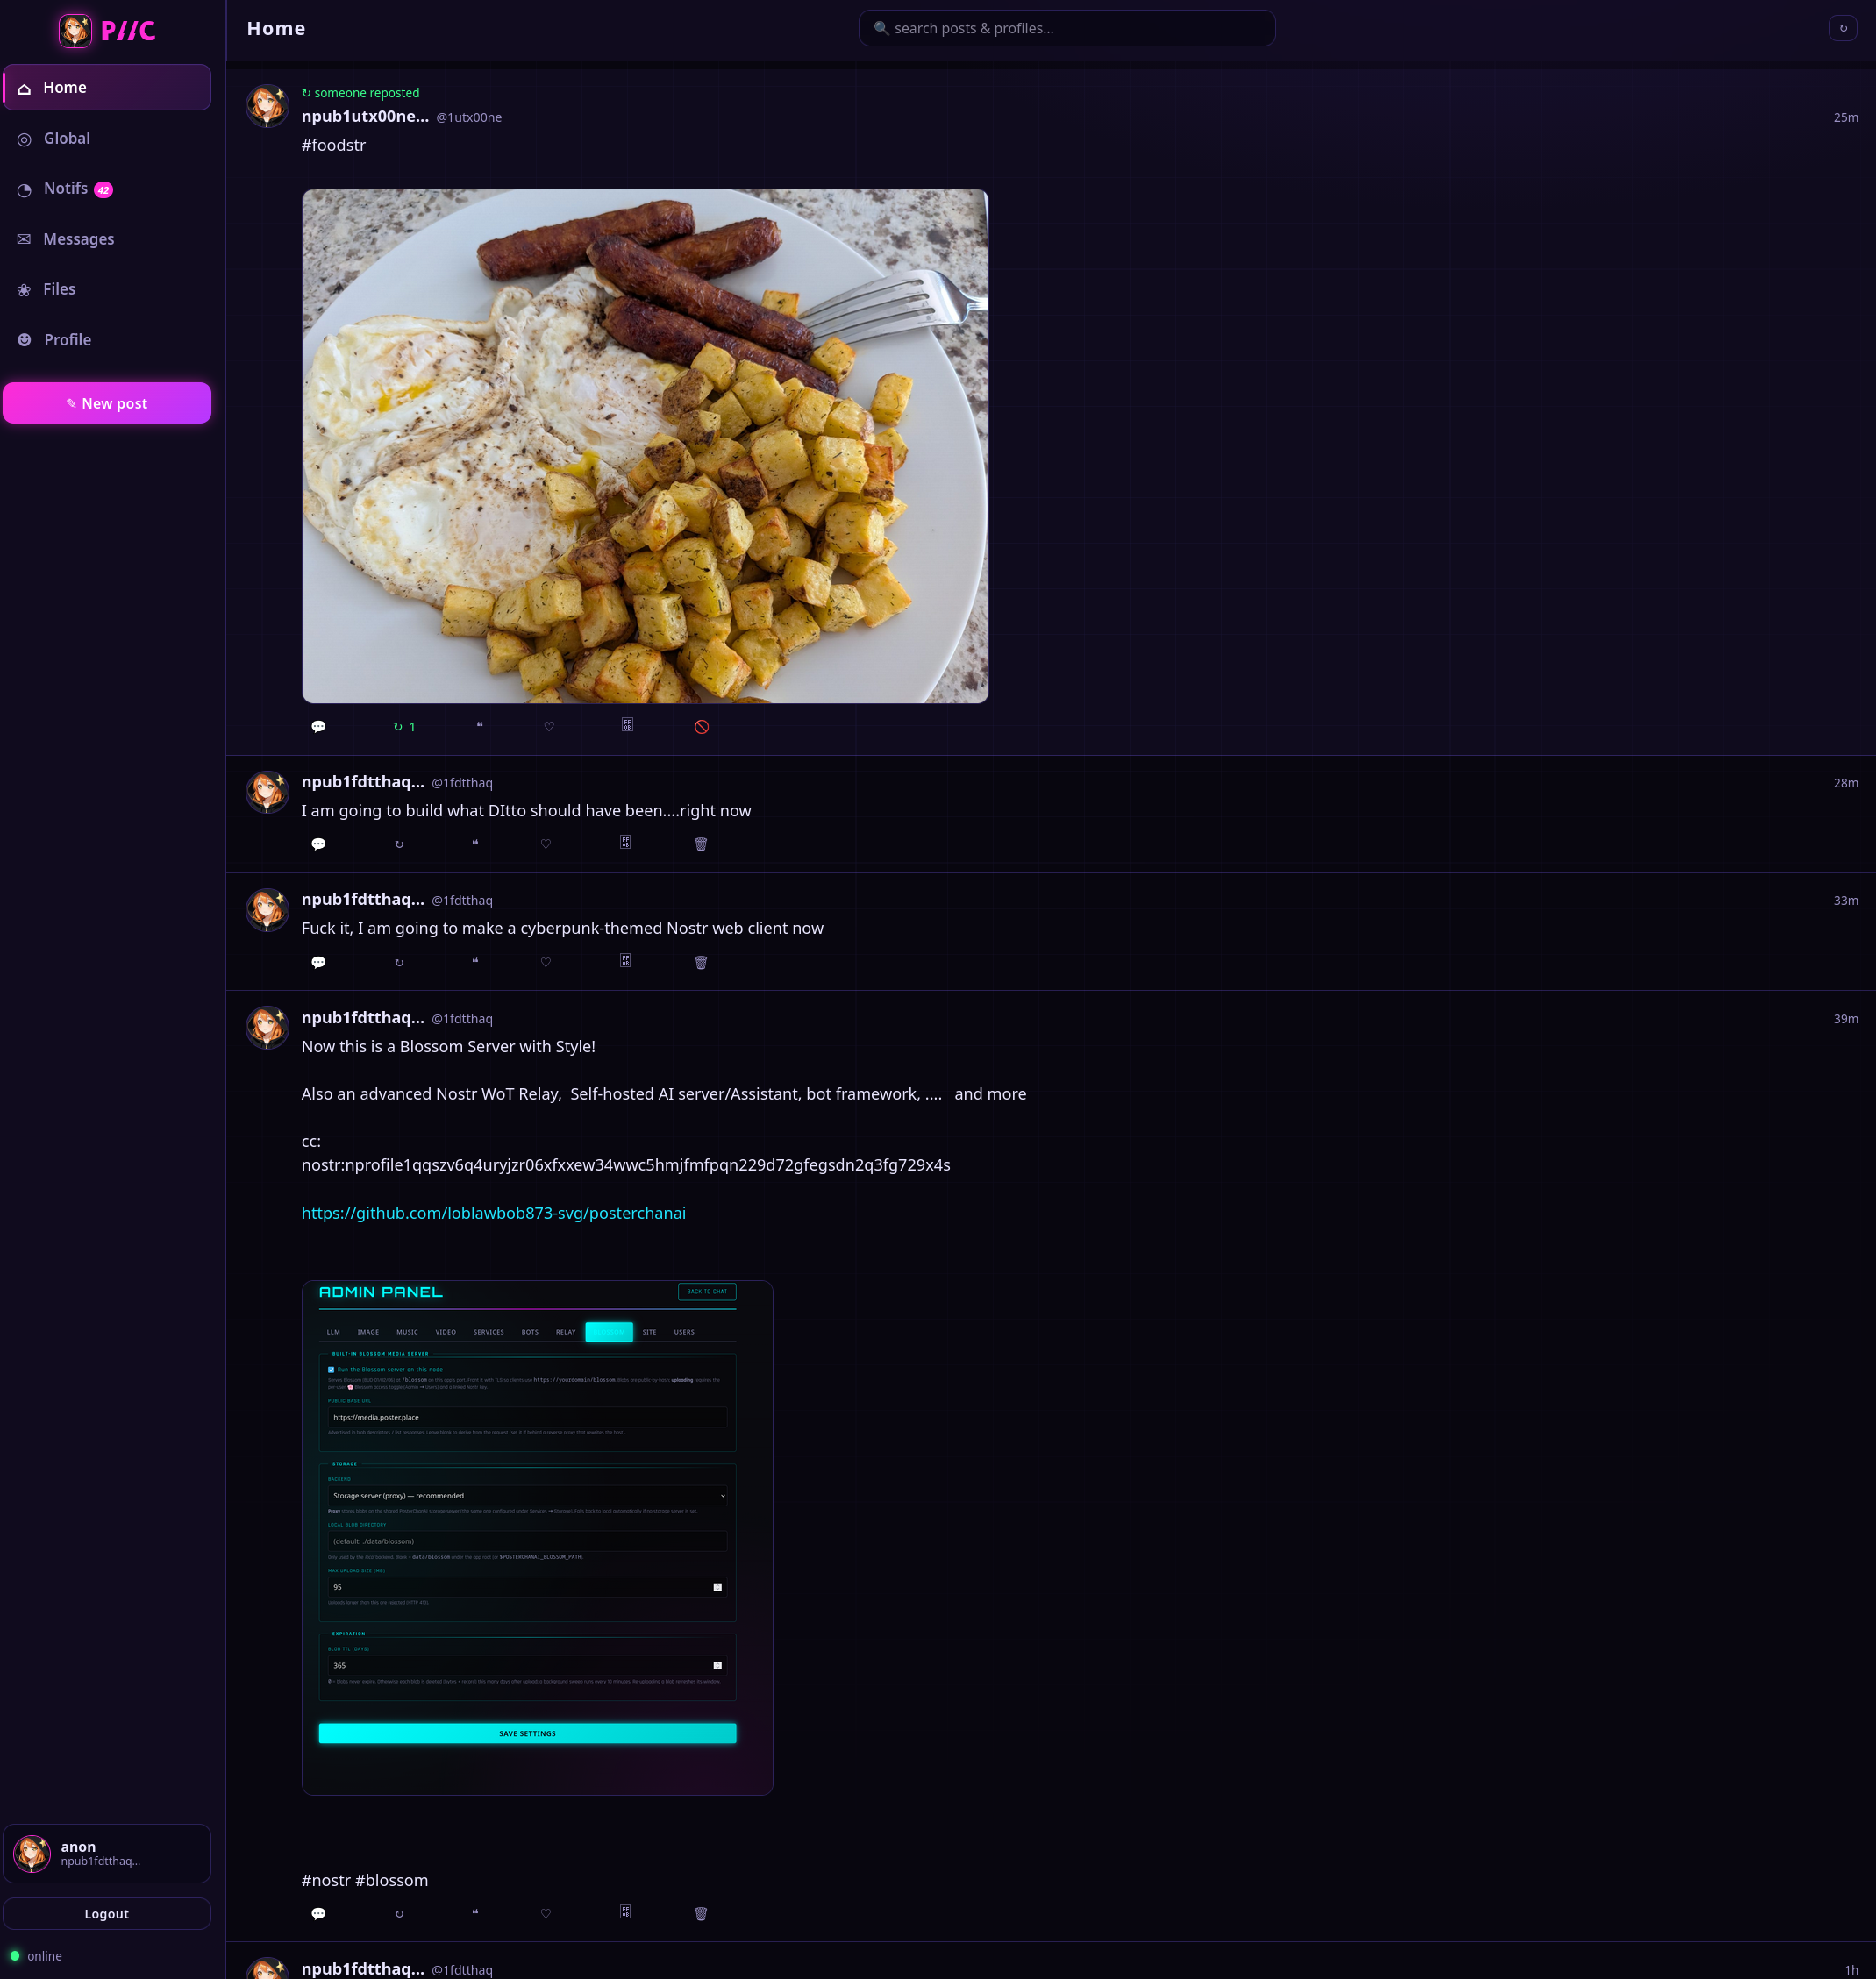Click the '28m' timestamp on the DItto post

coord(1845,783)
